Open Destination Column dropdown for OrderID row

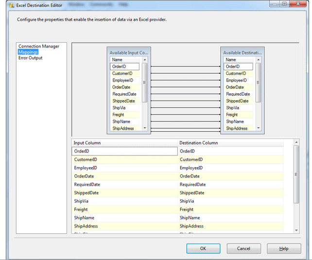tap(231, 151)
